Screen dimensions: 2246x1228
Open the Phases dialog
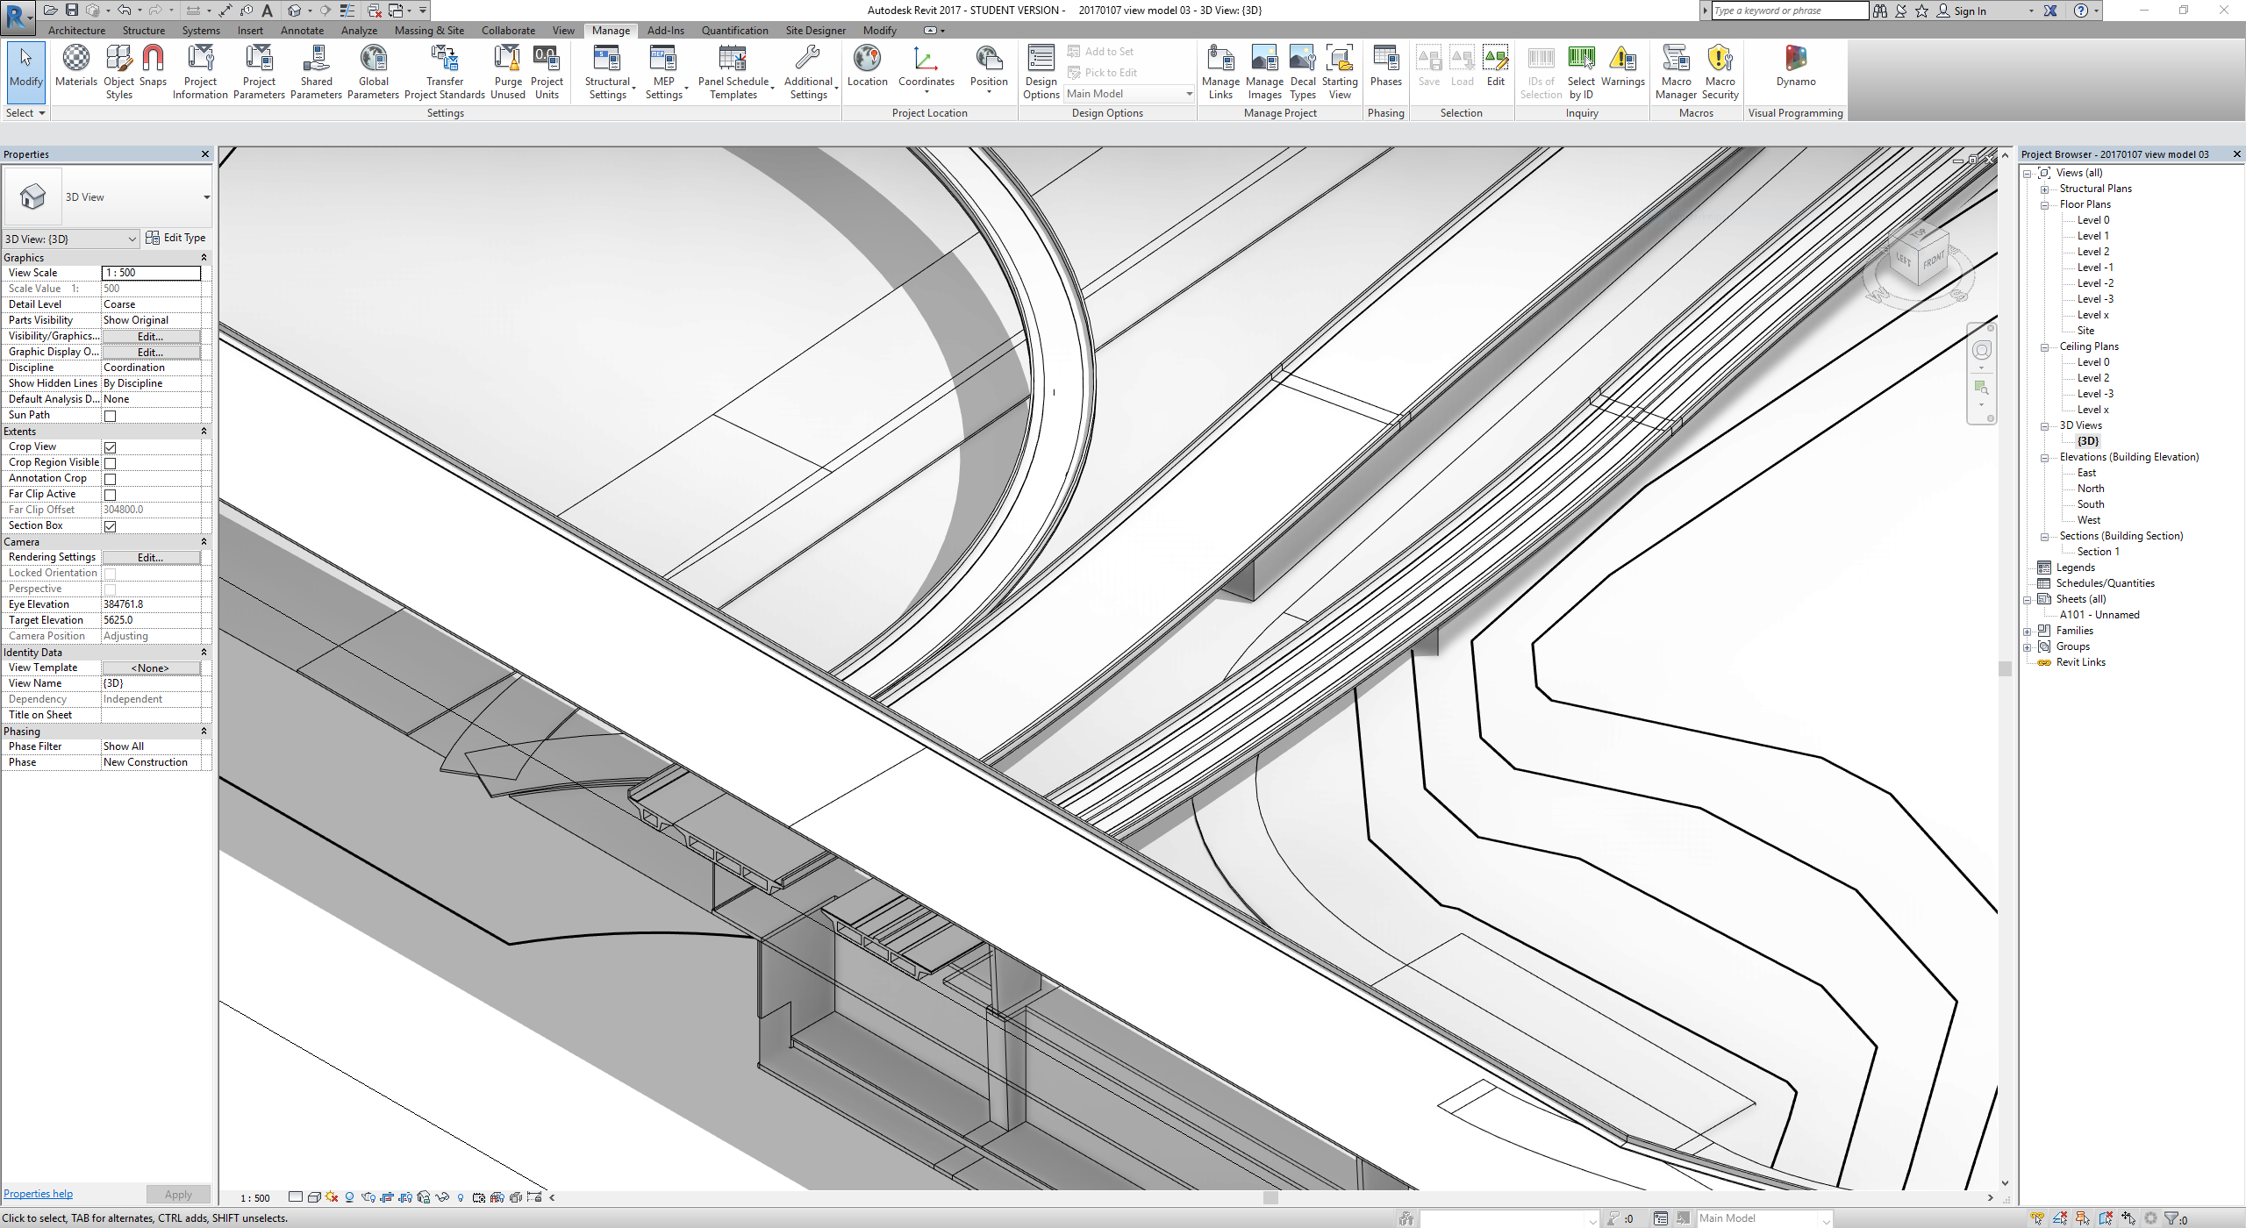[1384, 70]
